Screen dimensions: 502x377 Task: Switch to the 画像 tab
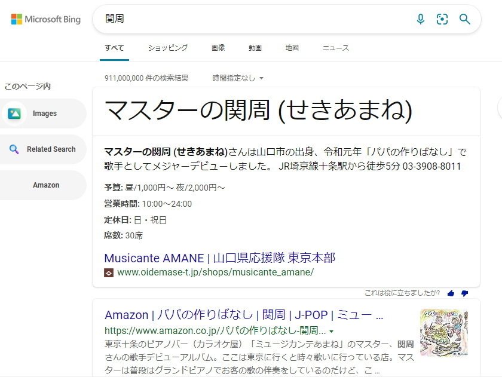(218, 48)
